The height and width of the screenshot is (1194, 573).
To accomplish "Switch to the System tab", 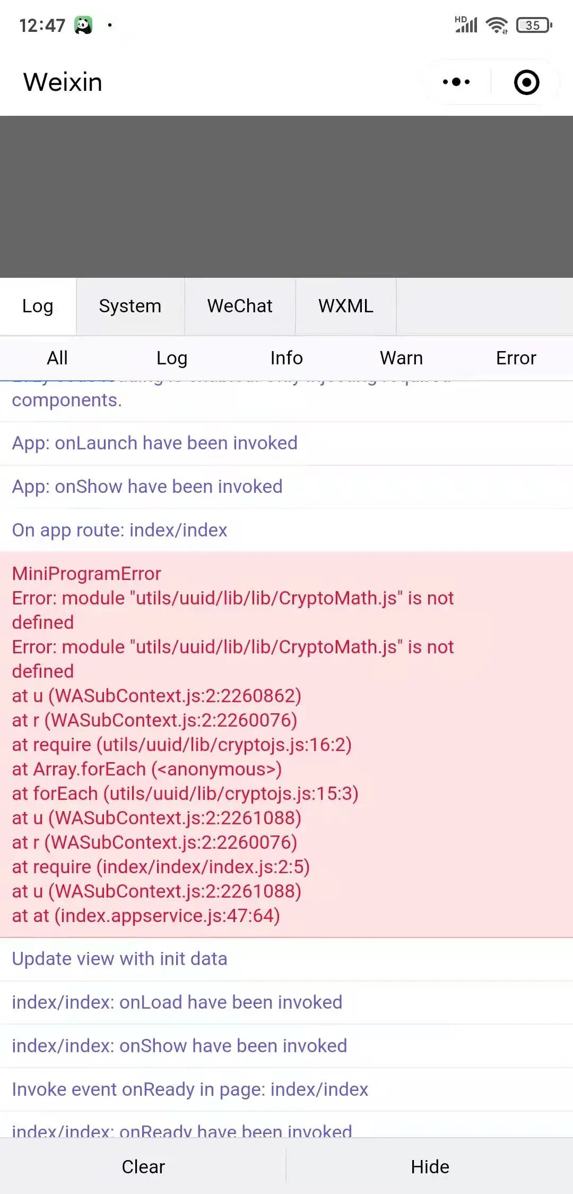I will point(130,306).
